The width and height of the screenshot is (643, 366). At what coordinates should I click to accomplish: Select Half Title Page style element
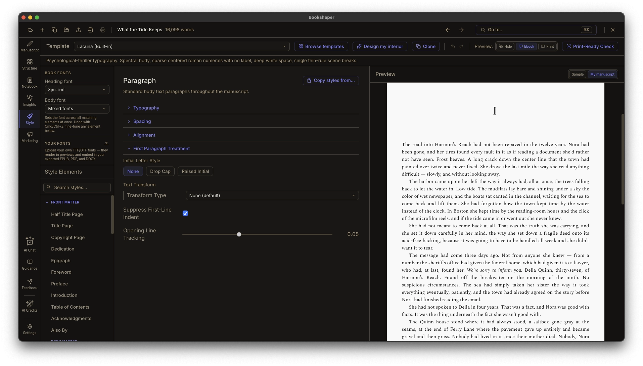coord(67,214)
